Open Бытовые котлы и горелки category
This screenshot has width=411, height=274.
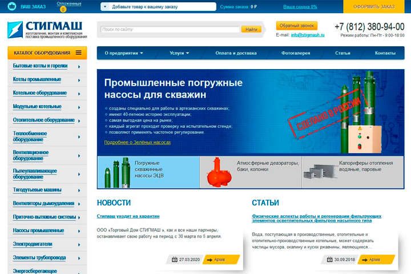pyautogui.click(x=40, y=66)
